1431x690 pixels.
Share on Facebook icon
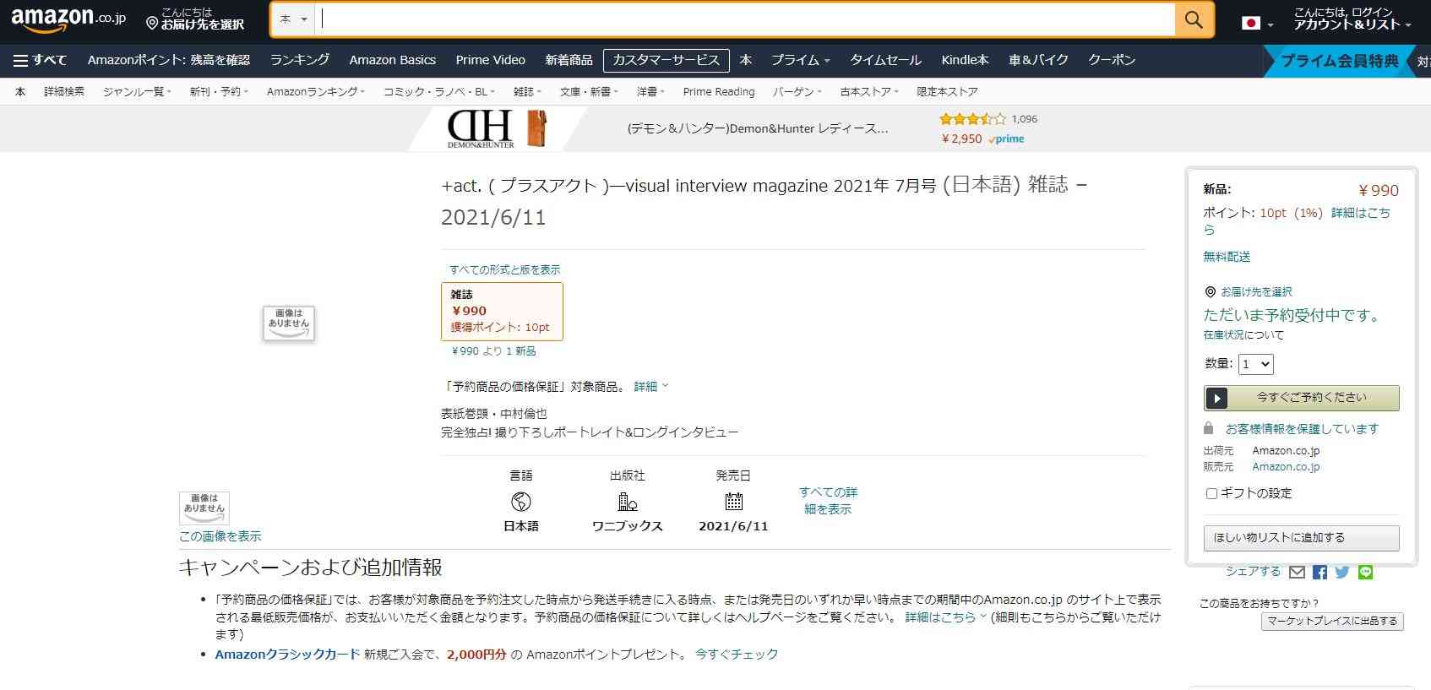pos(1319,573)
